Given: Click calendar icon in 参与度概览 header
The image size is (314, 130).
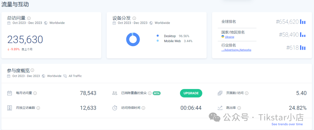Looking at the screenshot, I should coord(9,76).
